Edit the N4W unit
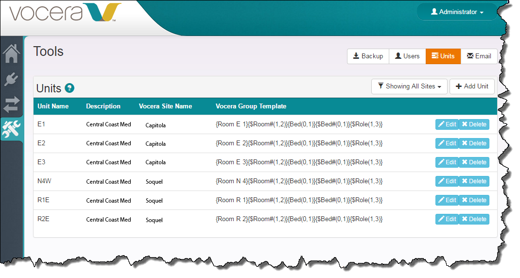The image size is (520, 278). click(447, 181)
